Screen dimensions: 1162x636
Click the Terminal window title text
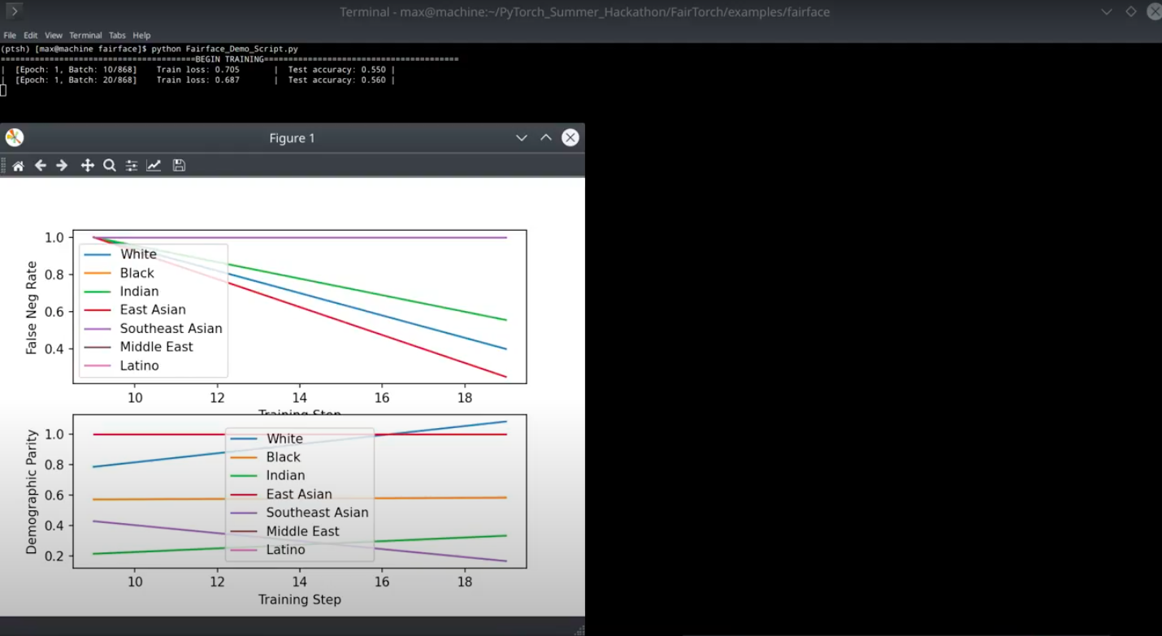[584, 12]
